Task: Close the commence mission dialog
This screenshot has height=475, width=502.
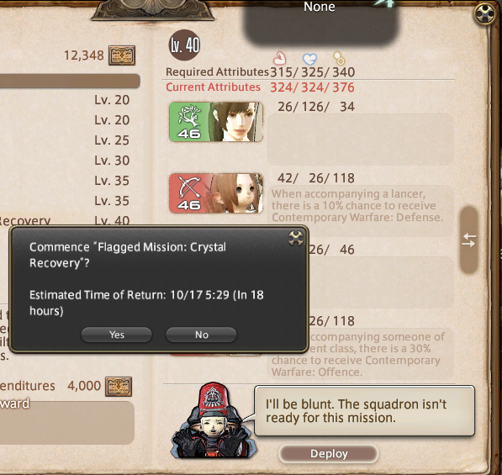Action: point(295,239)
